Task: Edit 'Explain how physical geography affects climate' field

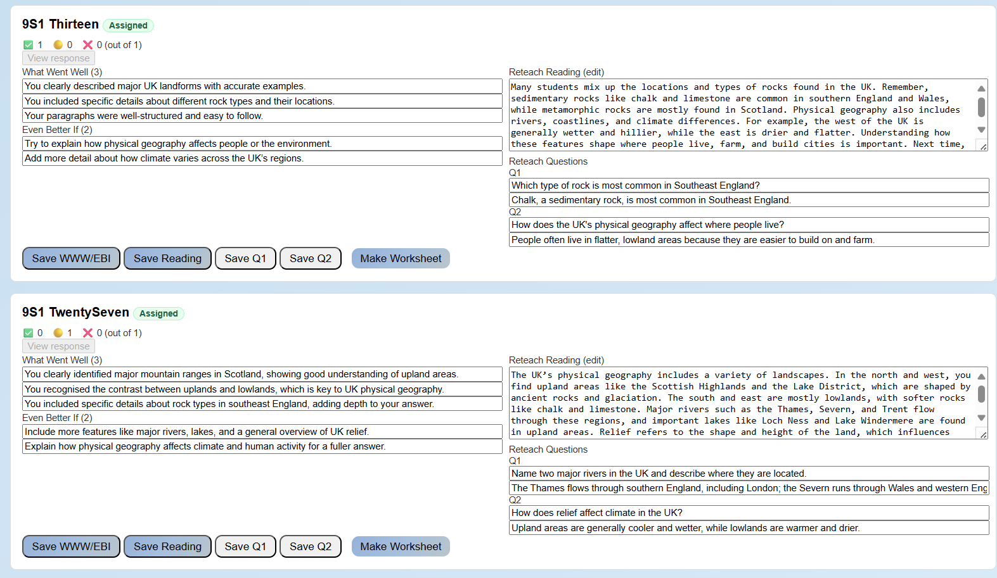Action: point(262,446)
